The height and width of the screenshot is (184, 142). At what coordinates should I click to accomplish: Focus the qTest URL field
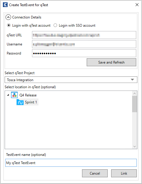click(x=84, y=35)
